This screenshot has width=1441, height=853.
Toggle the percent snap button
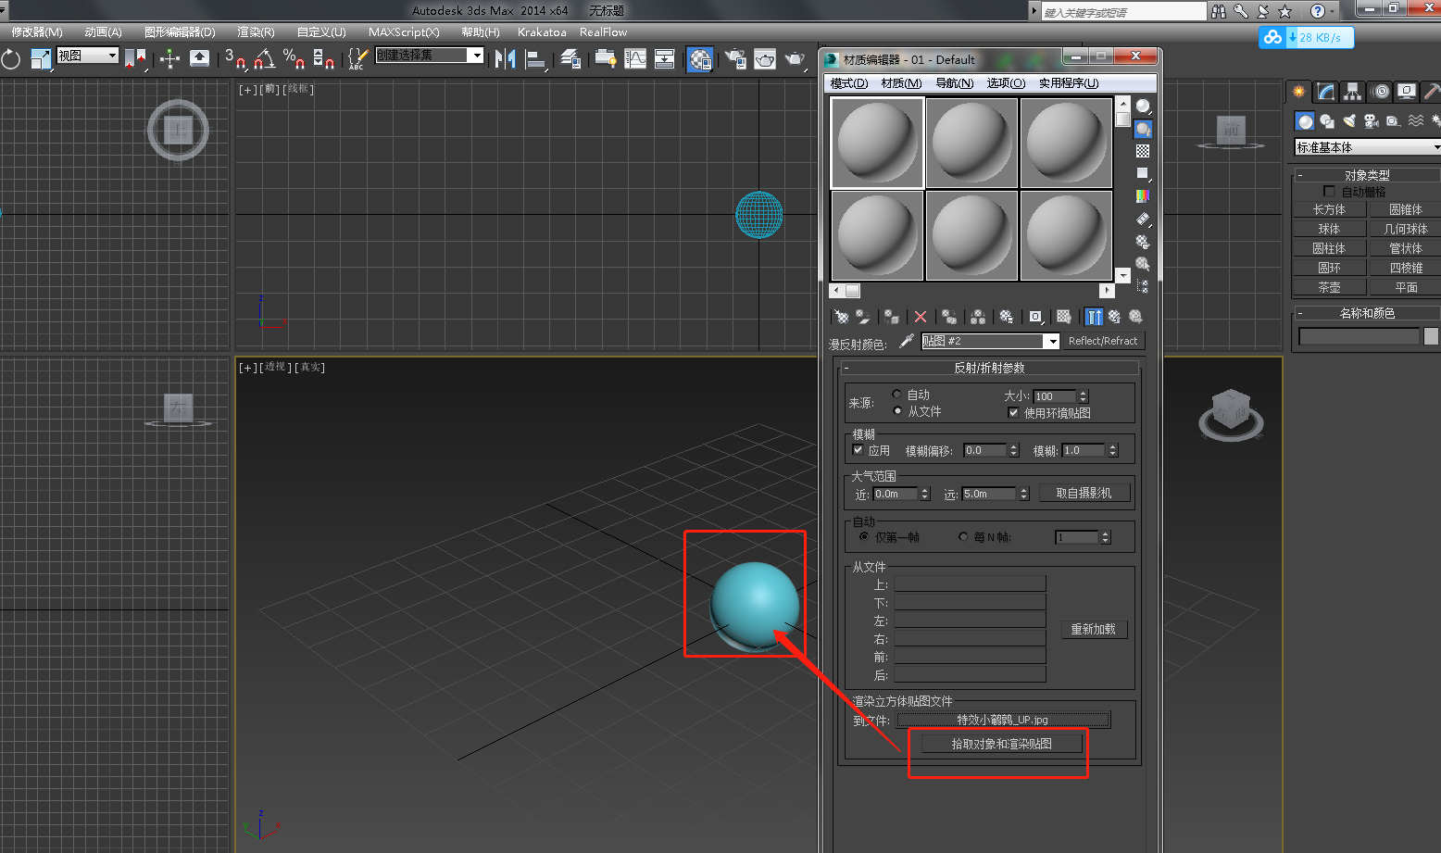point(294,59)
